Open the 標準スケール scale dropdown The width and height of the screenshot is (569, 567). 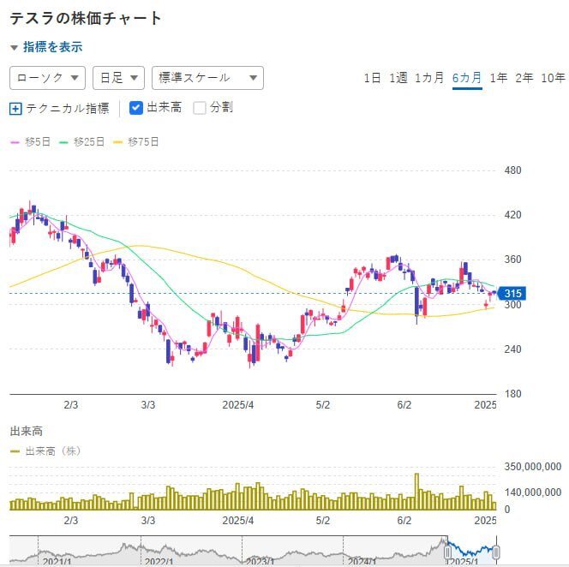(x=207, y=78)
